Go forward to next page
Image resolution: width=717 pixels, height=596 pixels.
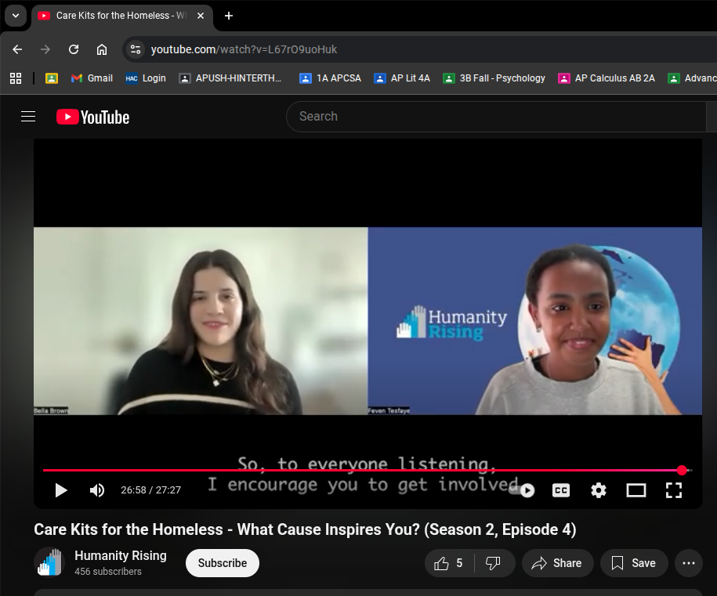click(x=45, y=49)
